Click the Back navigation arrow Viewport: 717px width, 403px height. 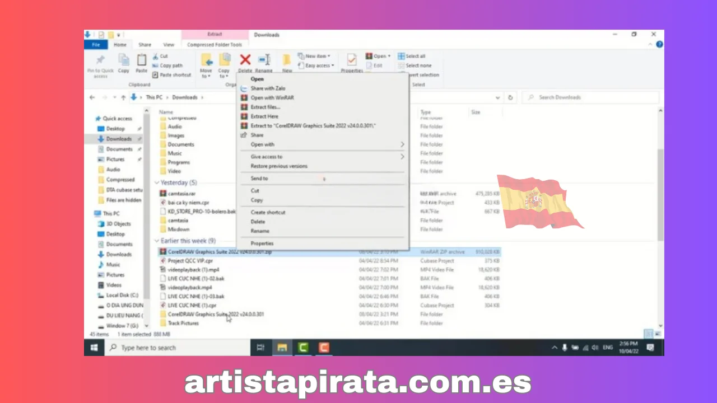(92, 97)
